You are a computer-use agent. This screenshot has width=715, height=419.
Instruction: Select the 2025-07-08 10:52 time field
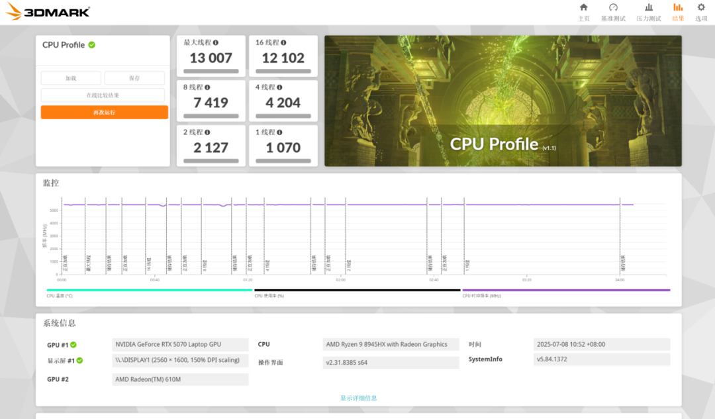pyautogui.click(x=601, y=344)
